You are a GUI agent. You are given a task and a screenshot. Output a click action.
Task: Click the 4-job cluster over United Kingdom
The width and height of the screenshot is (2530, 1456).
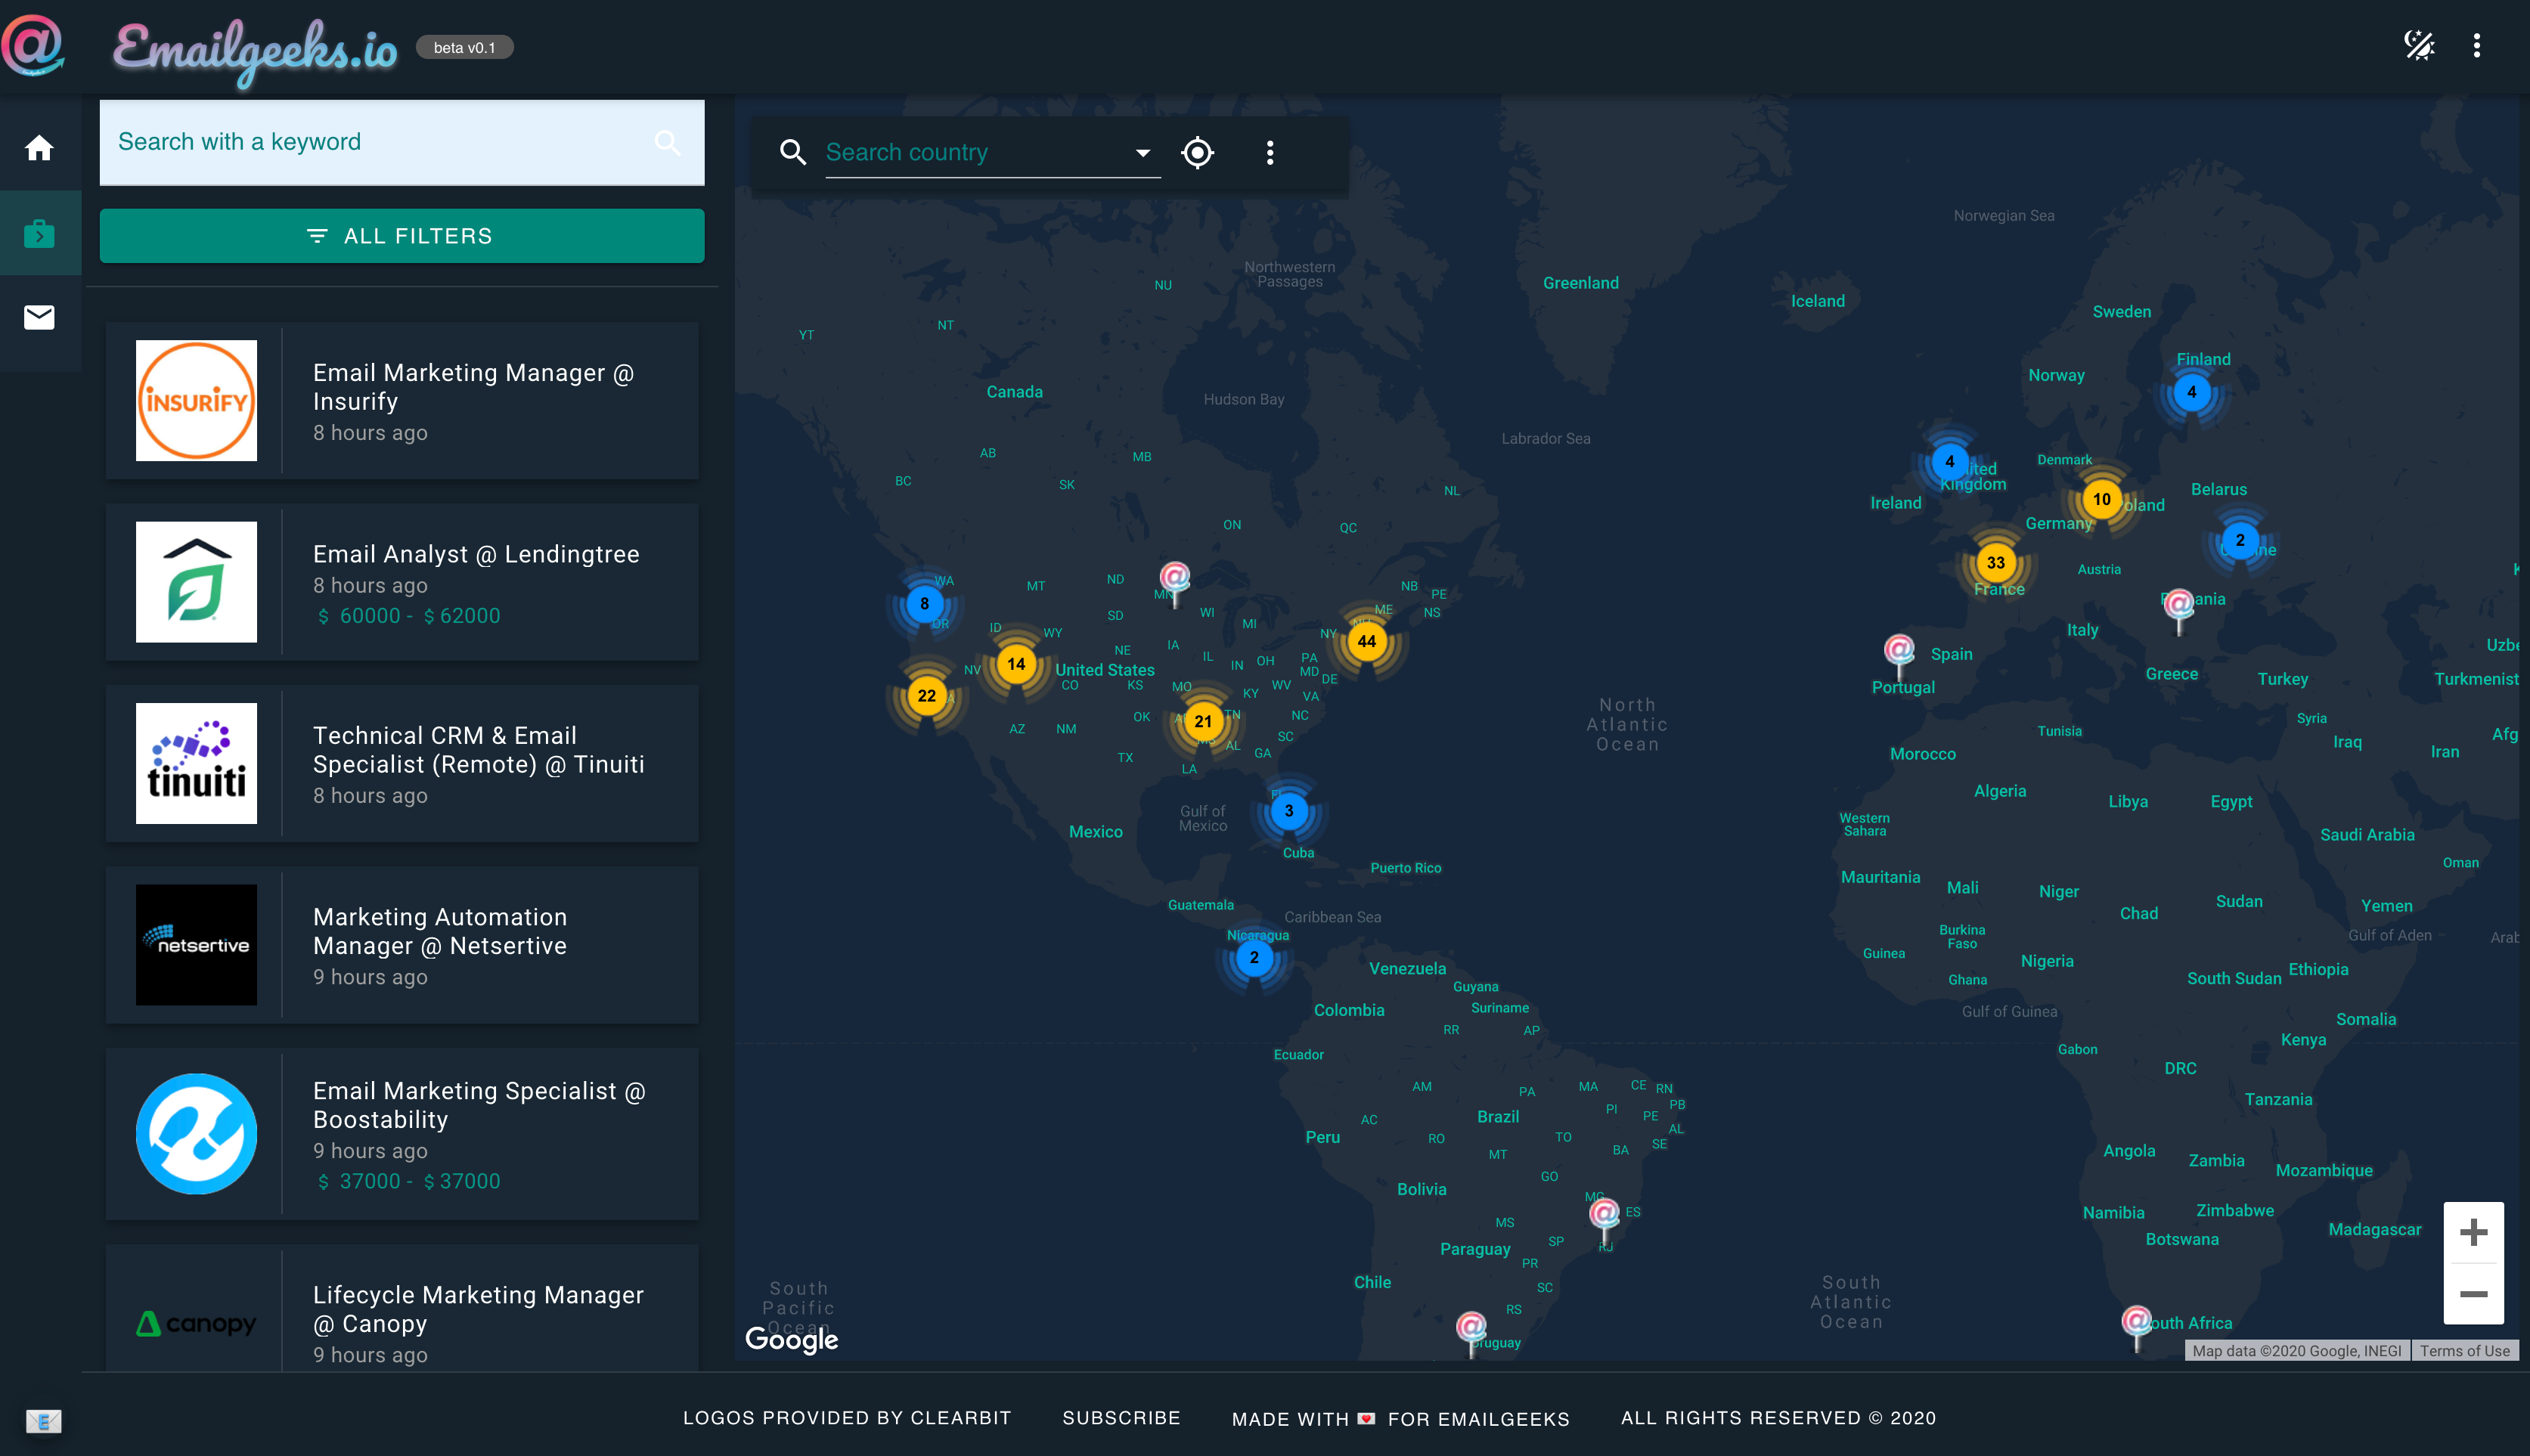[x=1949, y=462]
